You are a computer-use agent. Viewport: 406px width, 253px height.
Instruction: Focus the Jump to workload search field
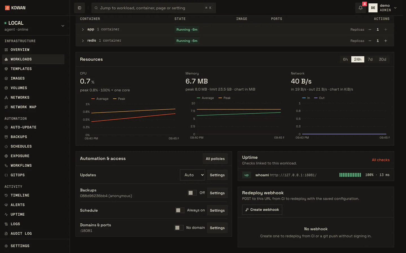(x=154, y=8)
